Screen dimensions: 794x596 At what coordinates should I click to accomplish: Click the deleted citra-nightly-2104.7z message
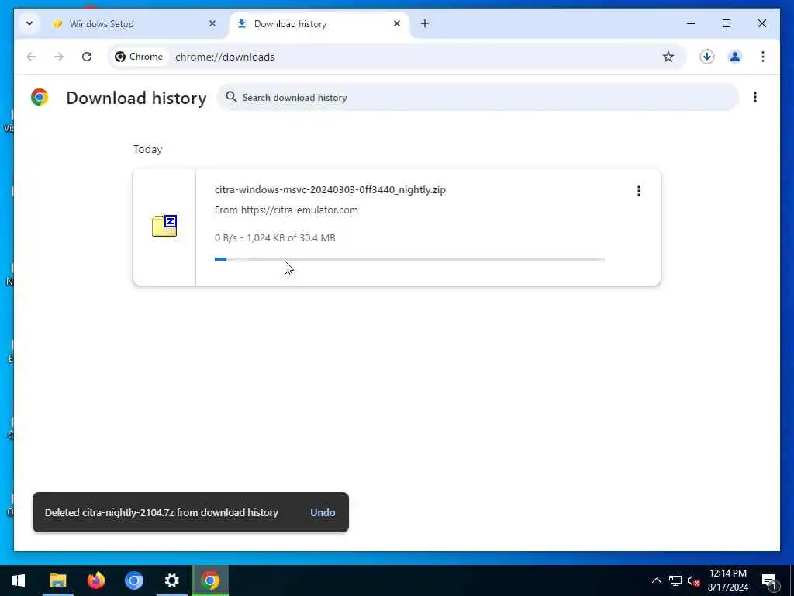tap(161, 512)
